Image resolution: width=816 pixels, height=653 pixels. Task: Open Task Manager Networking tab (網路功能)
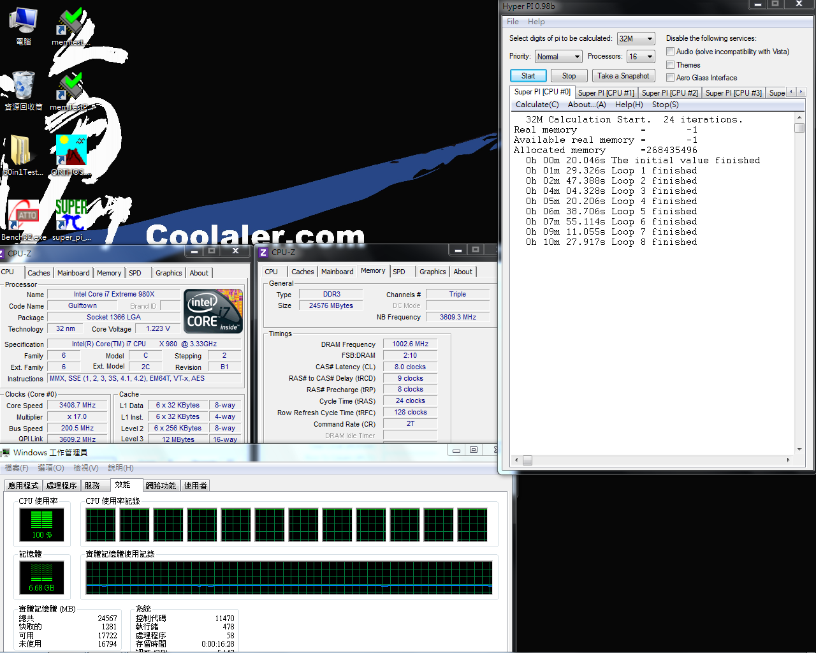tap(161, 486)
